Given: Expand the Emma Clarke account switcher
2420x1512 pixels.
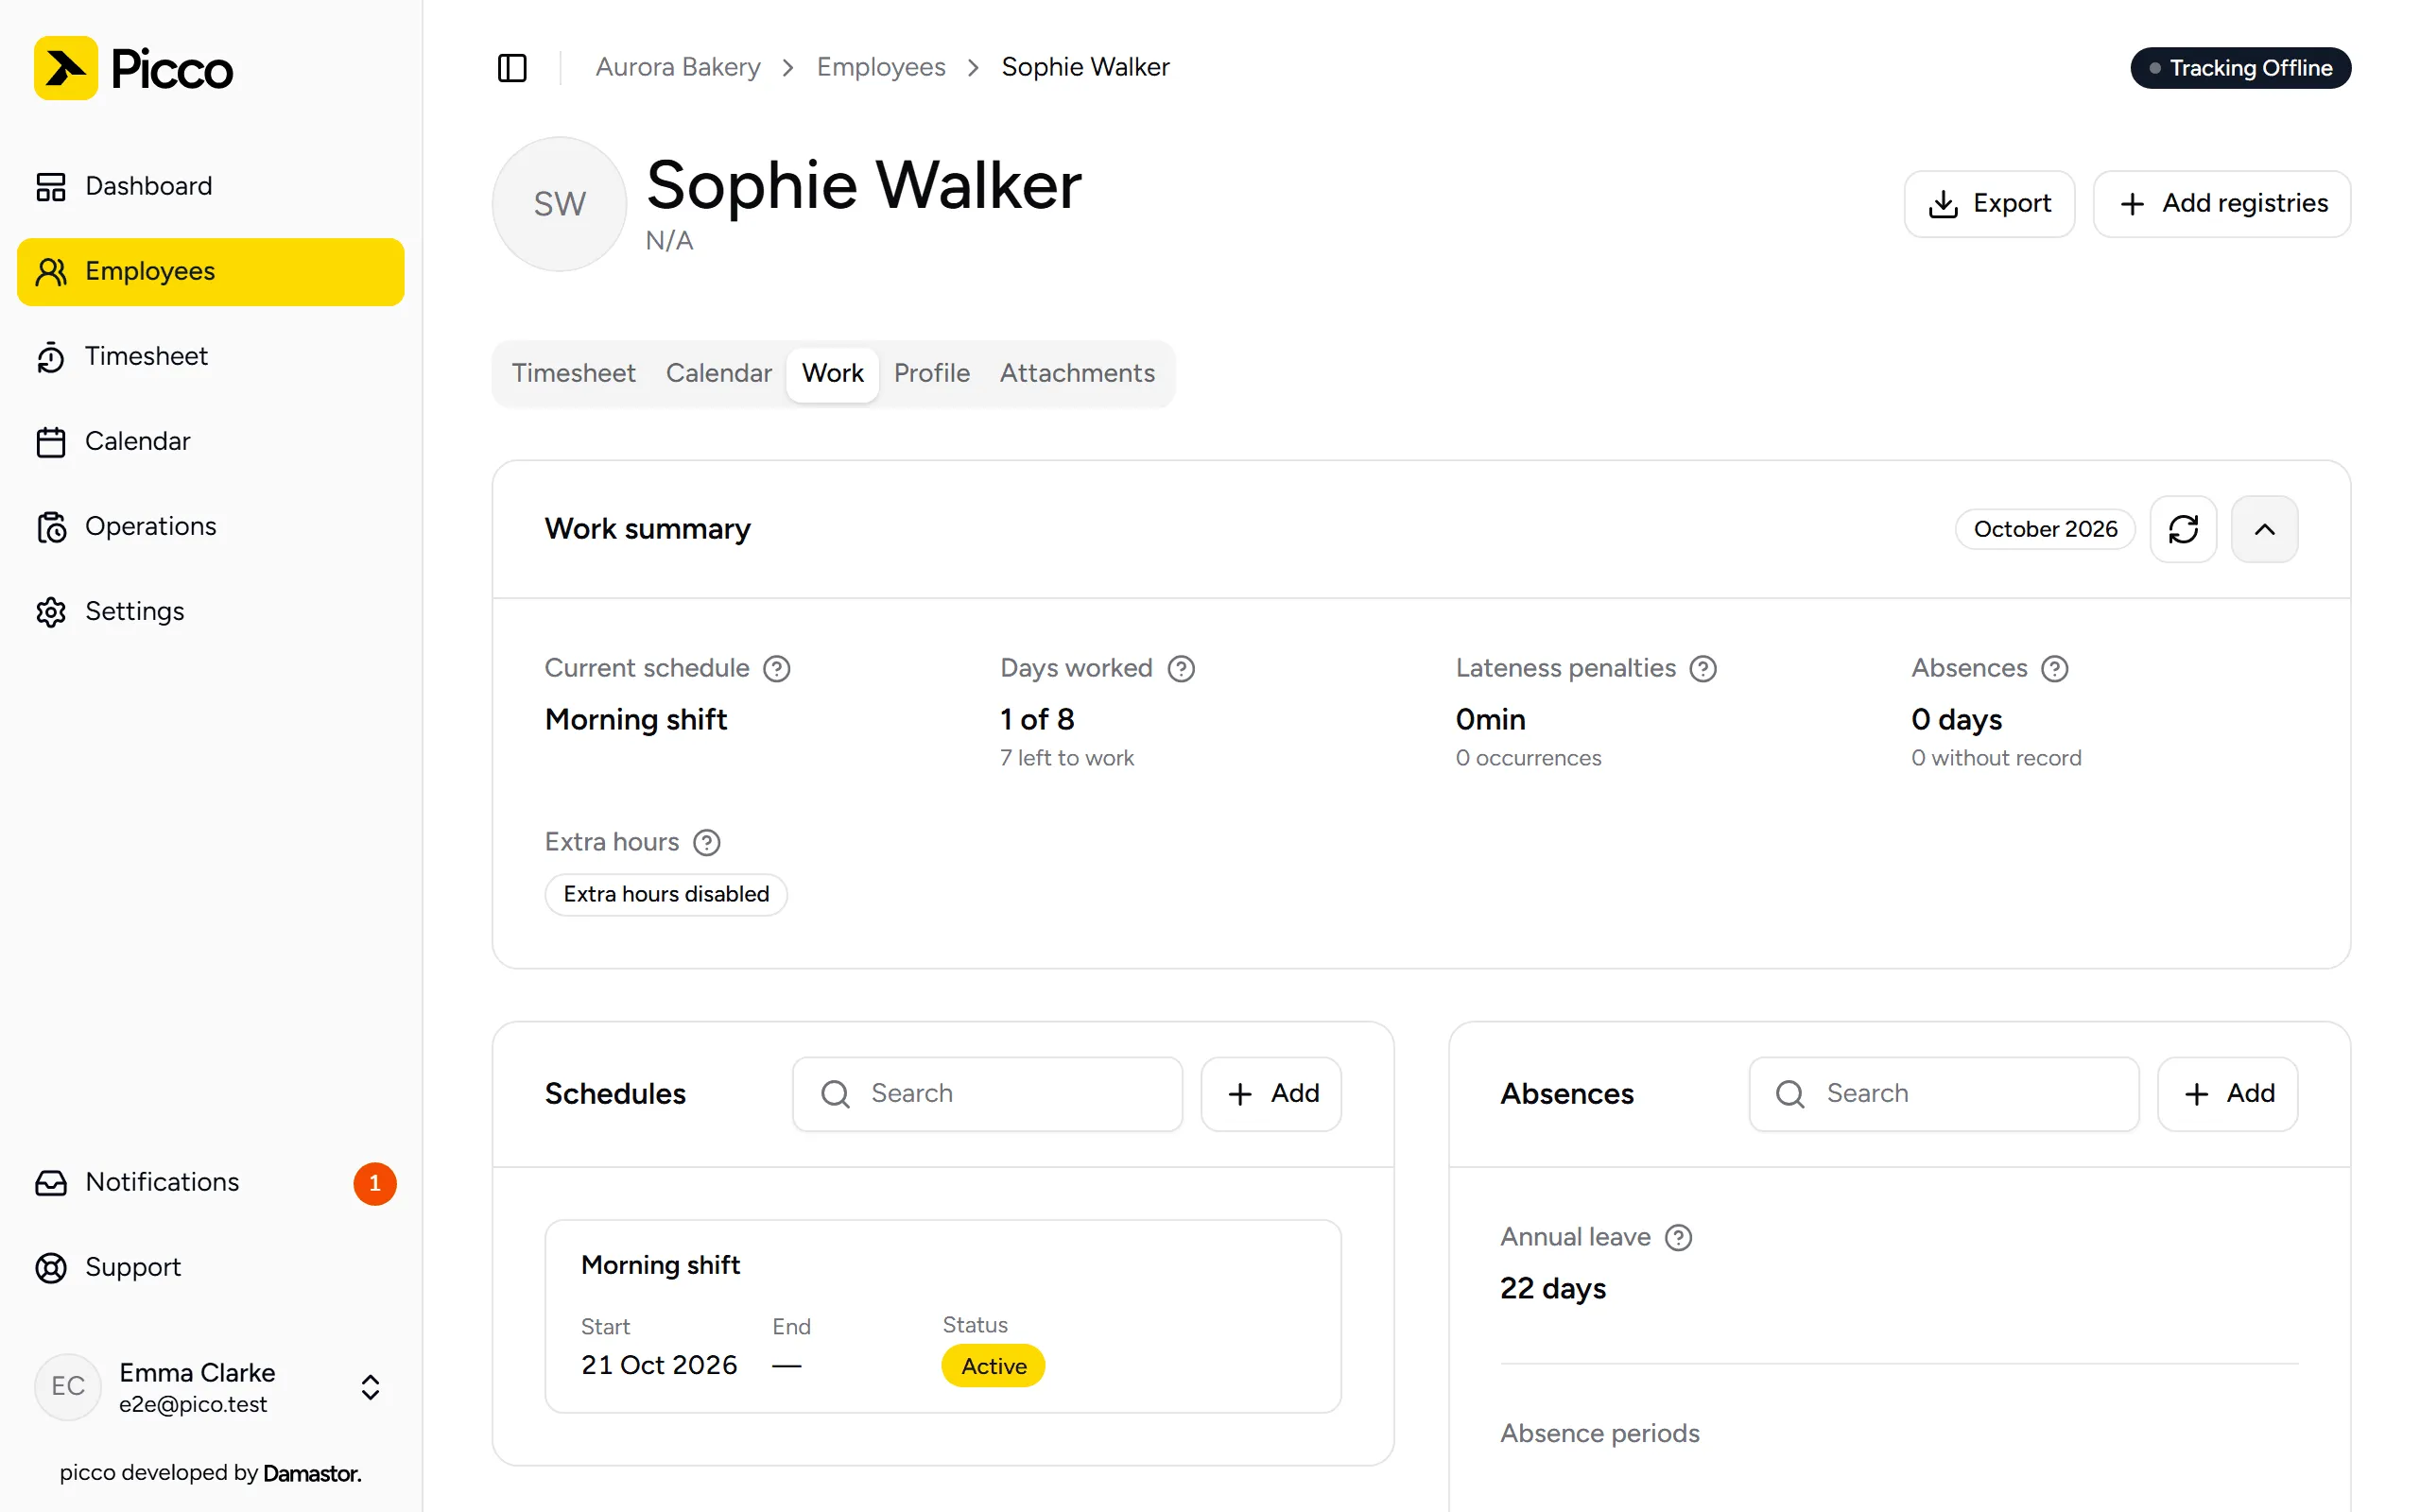Looking at the screenshot, I should 210,1387.
